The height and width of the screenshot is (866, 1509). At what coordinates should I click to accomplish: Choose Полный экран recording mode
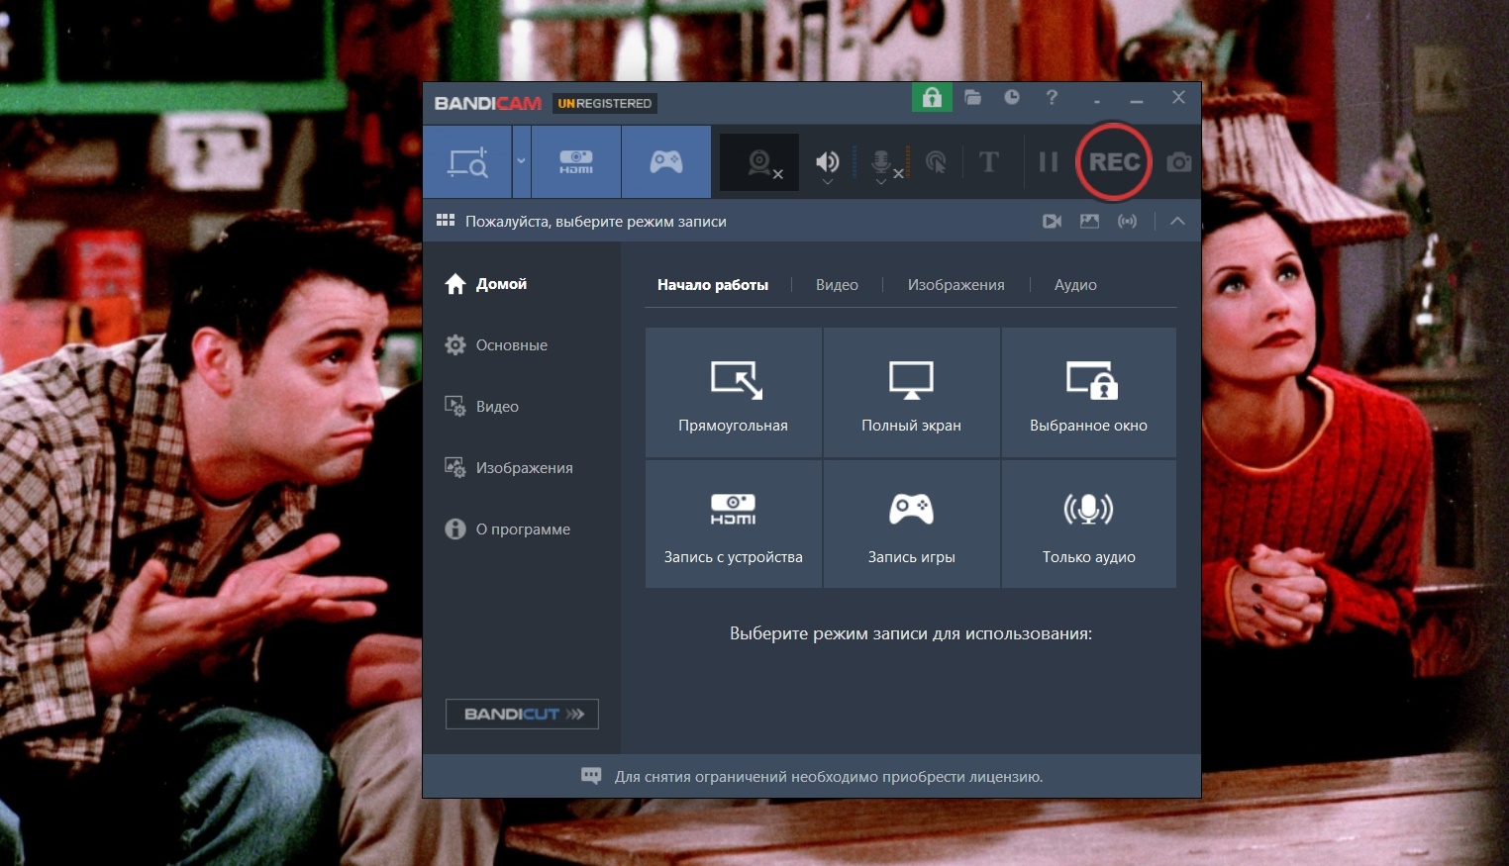pos(911,393)
